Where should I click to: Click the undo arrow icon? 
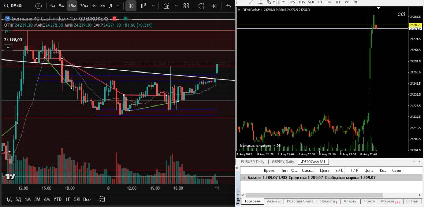[229, 6]
